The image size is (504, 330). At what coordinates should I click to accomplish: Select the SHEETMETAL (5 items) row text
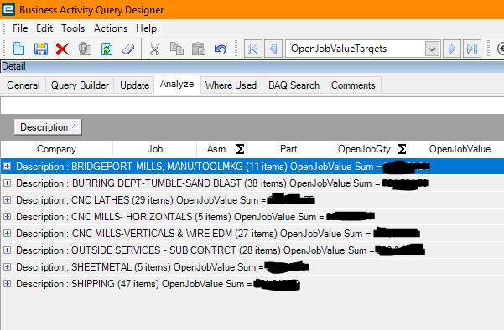click(139, 266)
